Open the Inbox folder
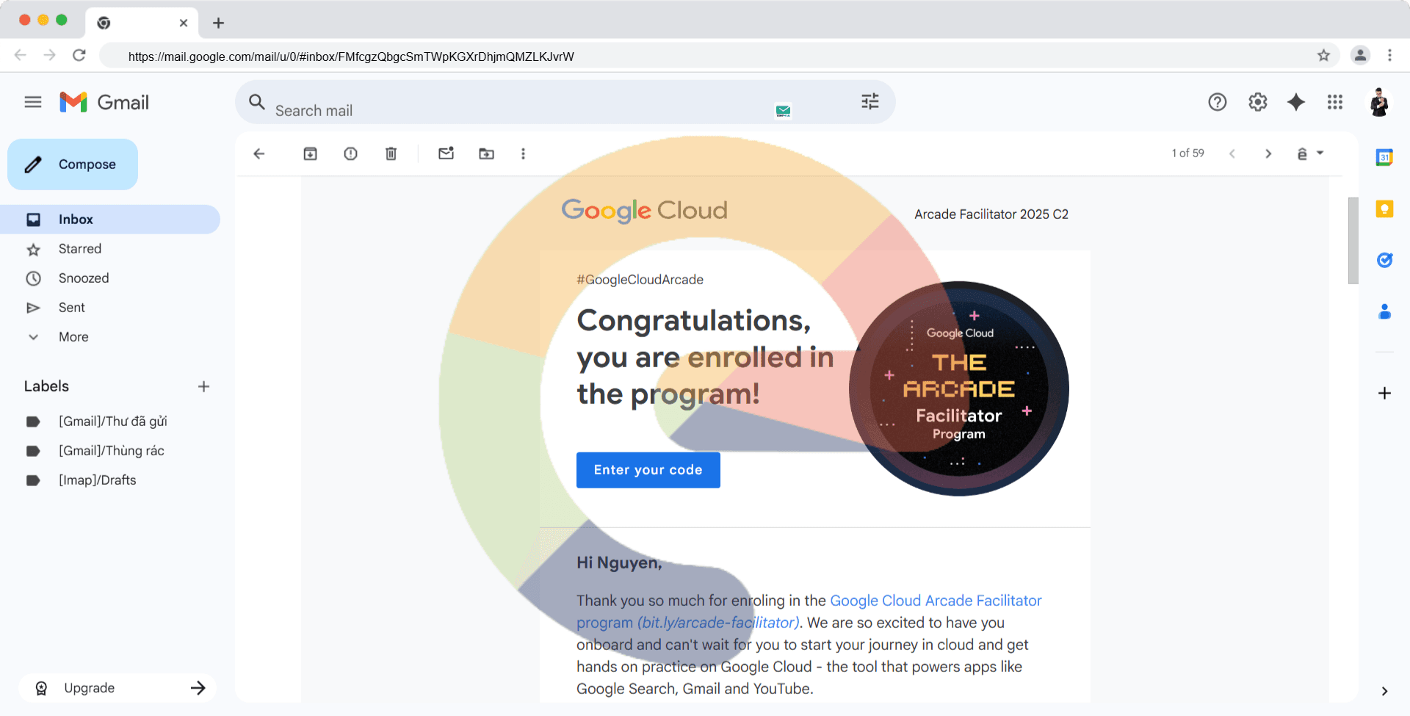 110,220
